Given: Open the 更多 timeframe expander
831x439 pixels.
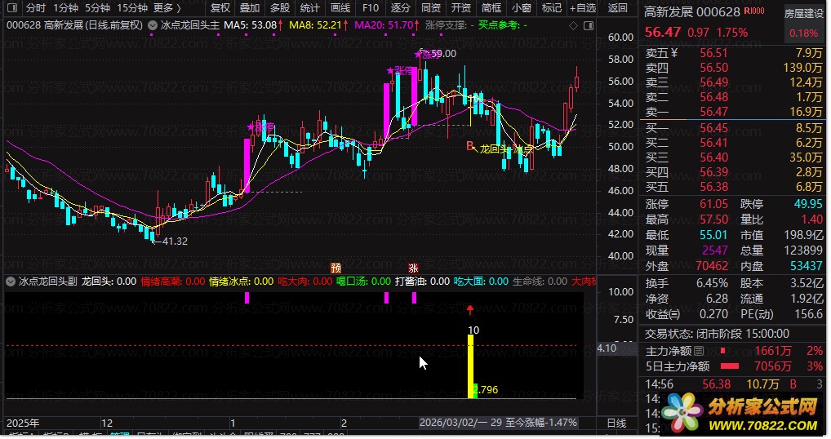Looking at the screenshot, I should click(167, 8).
